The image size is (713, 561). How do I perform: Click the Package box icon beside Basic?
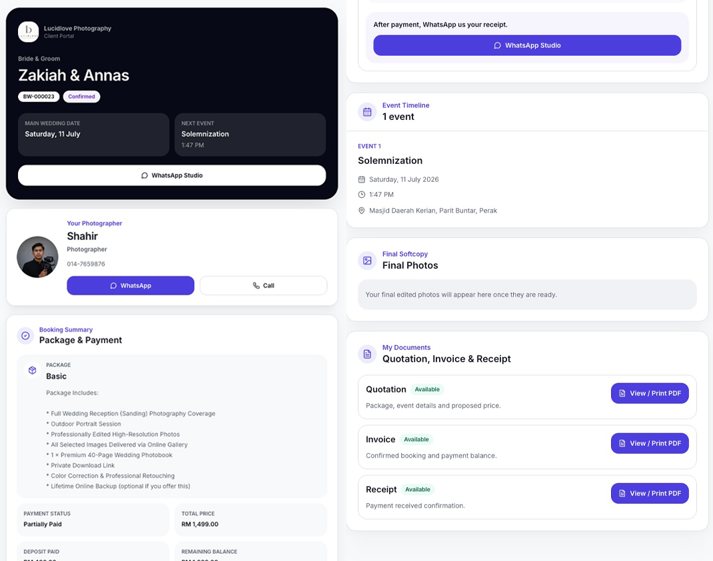click(32, 370)
